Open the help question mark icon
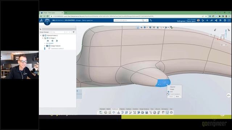The width and height of the screenshot is (232, 130). (225, 20)
